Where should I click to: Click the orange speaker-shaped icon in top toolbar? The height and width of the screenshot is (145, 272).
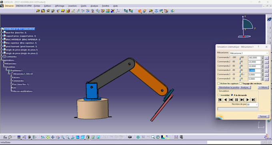click(x=140, y=11)
